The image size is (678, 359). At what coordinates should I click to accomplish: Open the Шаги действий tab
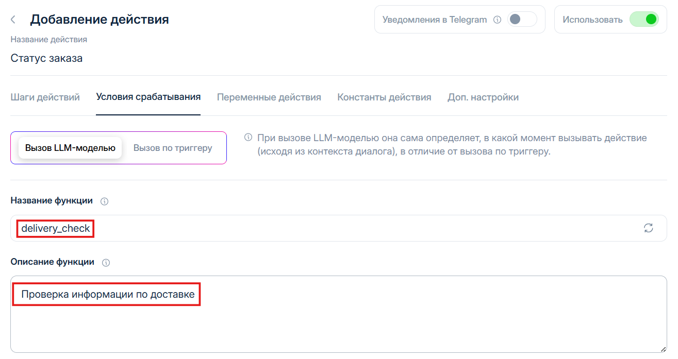click(x=45, y=97)
